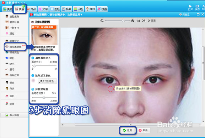Click the 画笔透明度 brush opacity slider handle
This screenshot has height=138, width=205.
(x=44, y=97)
